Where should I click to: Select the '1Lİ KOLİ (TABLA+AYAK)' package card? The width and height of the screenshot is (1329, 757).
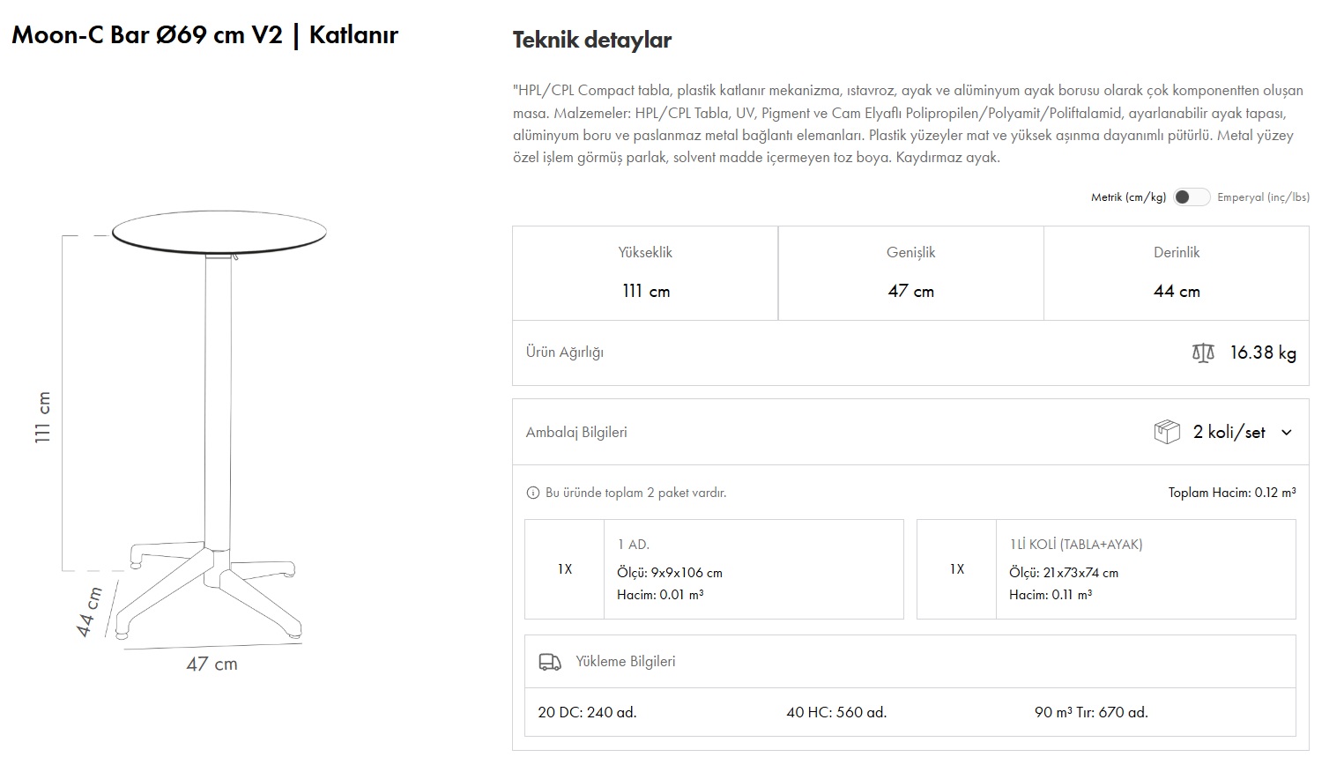pyautogui.click(x=1106, y=569)
